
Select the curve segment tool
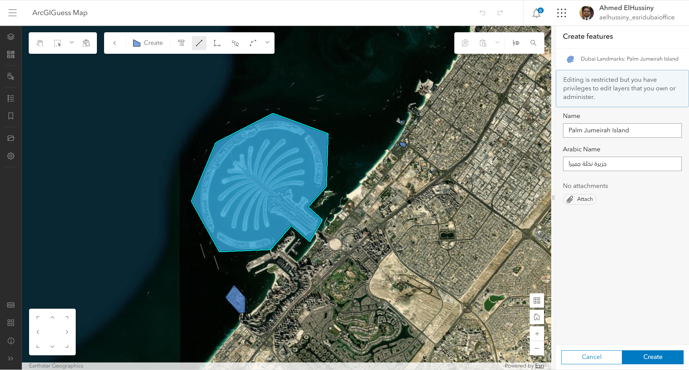253,43
